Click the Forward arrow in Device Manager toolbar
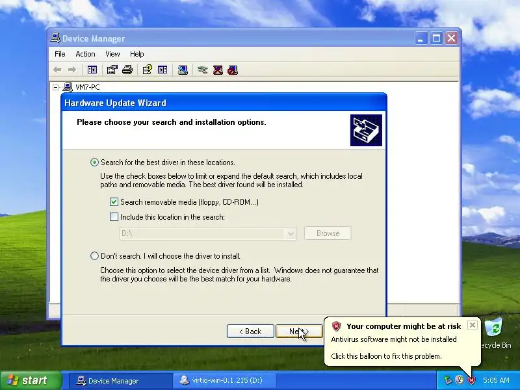 click(x=72, y=70)
